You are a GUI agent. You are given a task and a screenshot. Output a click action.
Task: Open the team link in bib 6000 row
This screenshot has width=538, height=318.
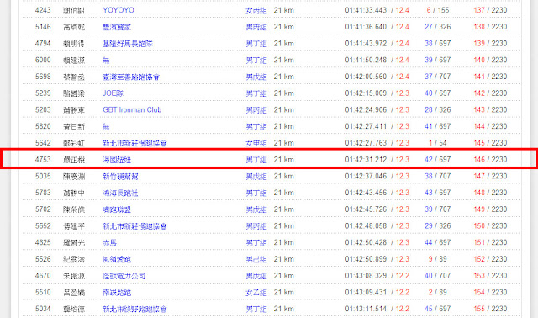click(x=106, y=60)
